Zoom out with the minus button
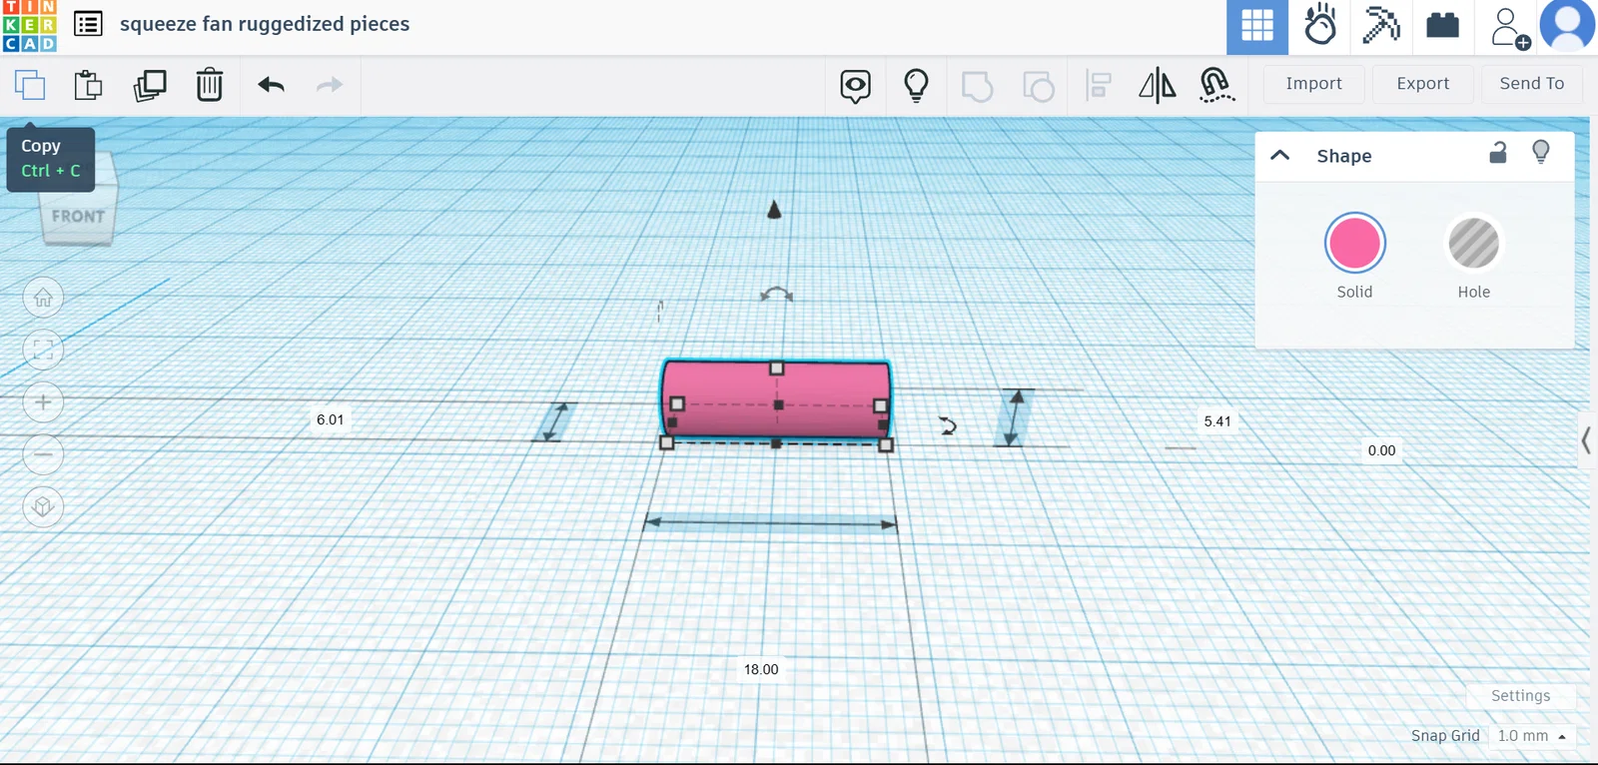The height and width of the screenshot is (765, 1598). (x=43, y=454)
